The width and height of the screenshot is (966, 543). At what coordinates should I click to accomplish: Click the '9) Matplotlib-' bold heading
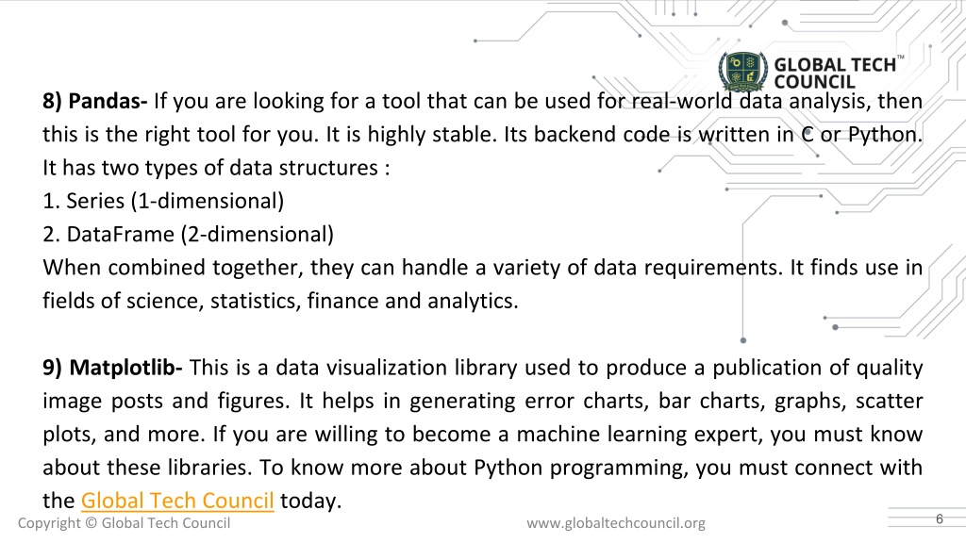coord(113,368)
